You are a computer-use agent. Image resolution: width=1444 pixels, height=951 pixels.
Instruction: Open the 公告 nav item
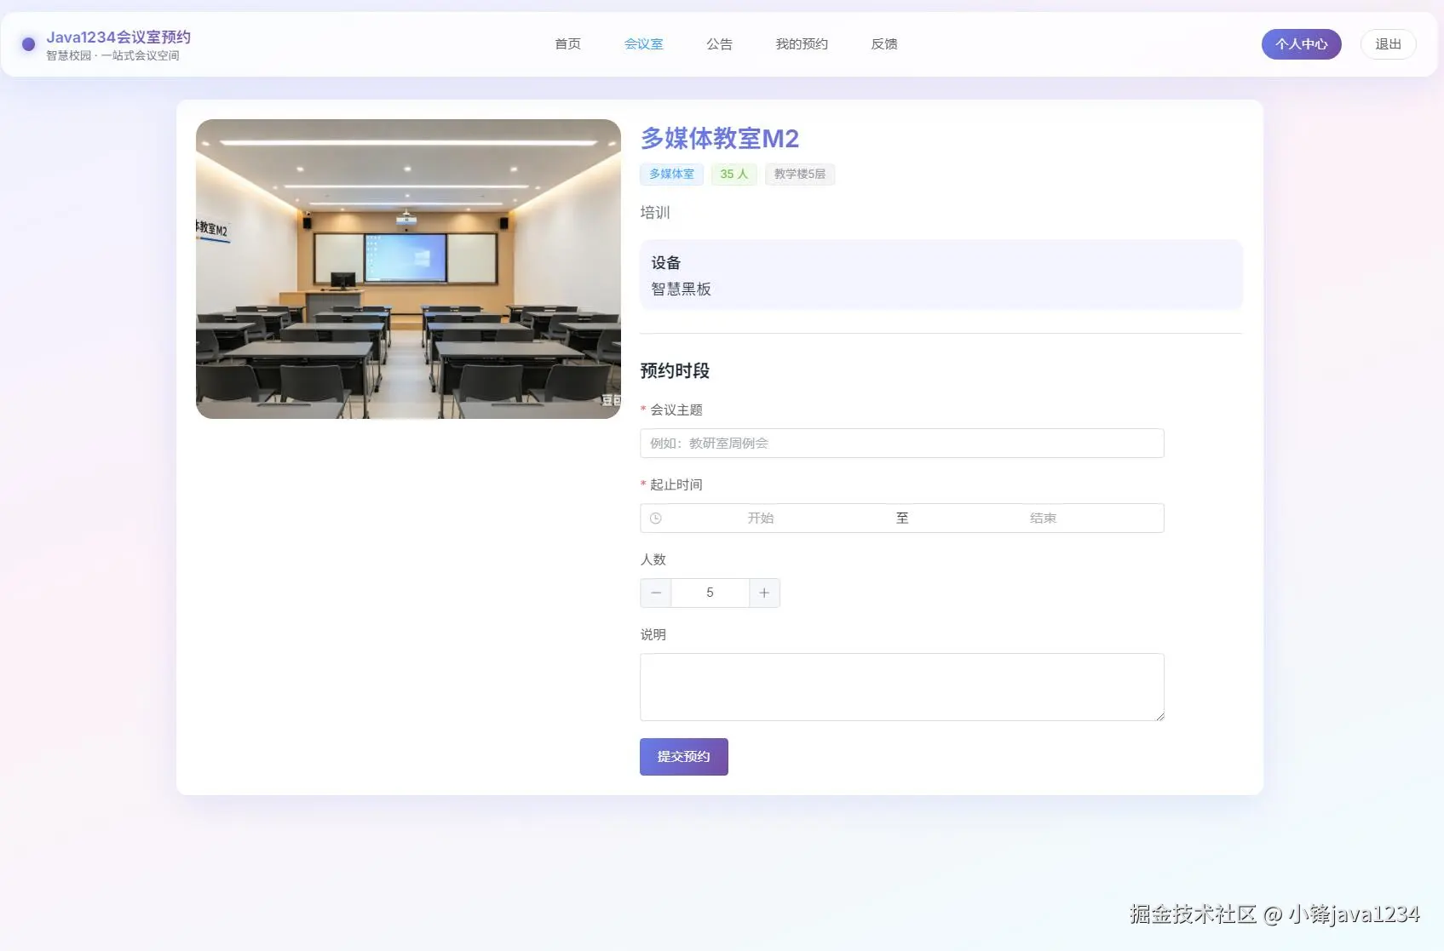pyautogui.click(x=719, y=44)
